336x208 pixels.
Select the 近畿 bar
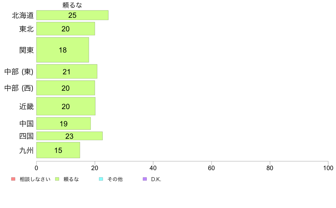(66, 106)
